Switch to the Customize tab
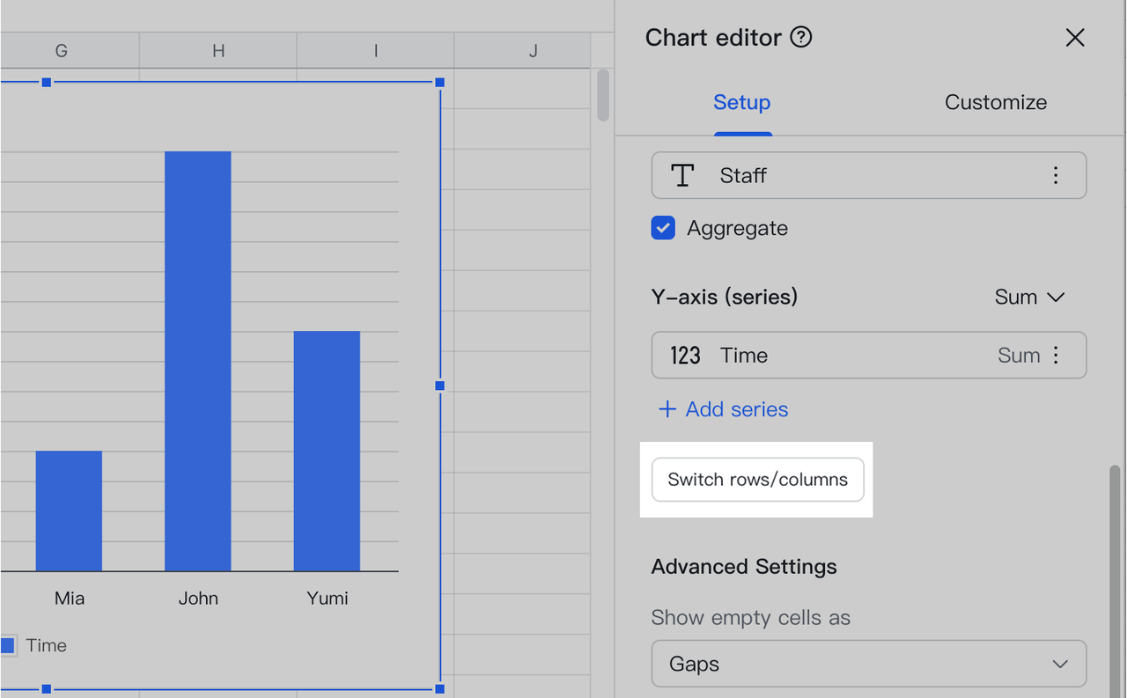This screenshot has width=1127, height=698. click(995, 102)
